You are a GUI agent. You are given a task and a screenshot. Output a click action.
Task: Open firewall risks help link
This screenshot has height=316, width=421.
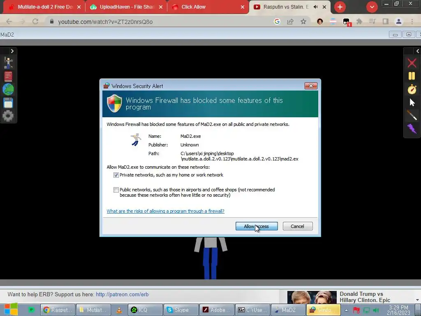165,211
